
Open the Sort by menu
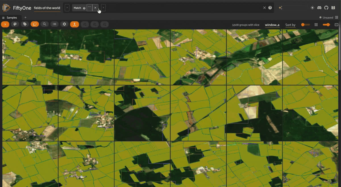click(x=290, y=25)
